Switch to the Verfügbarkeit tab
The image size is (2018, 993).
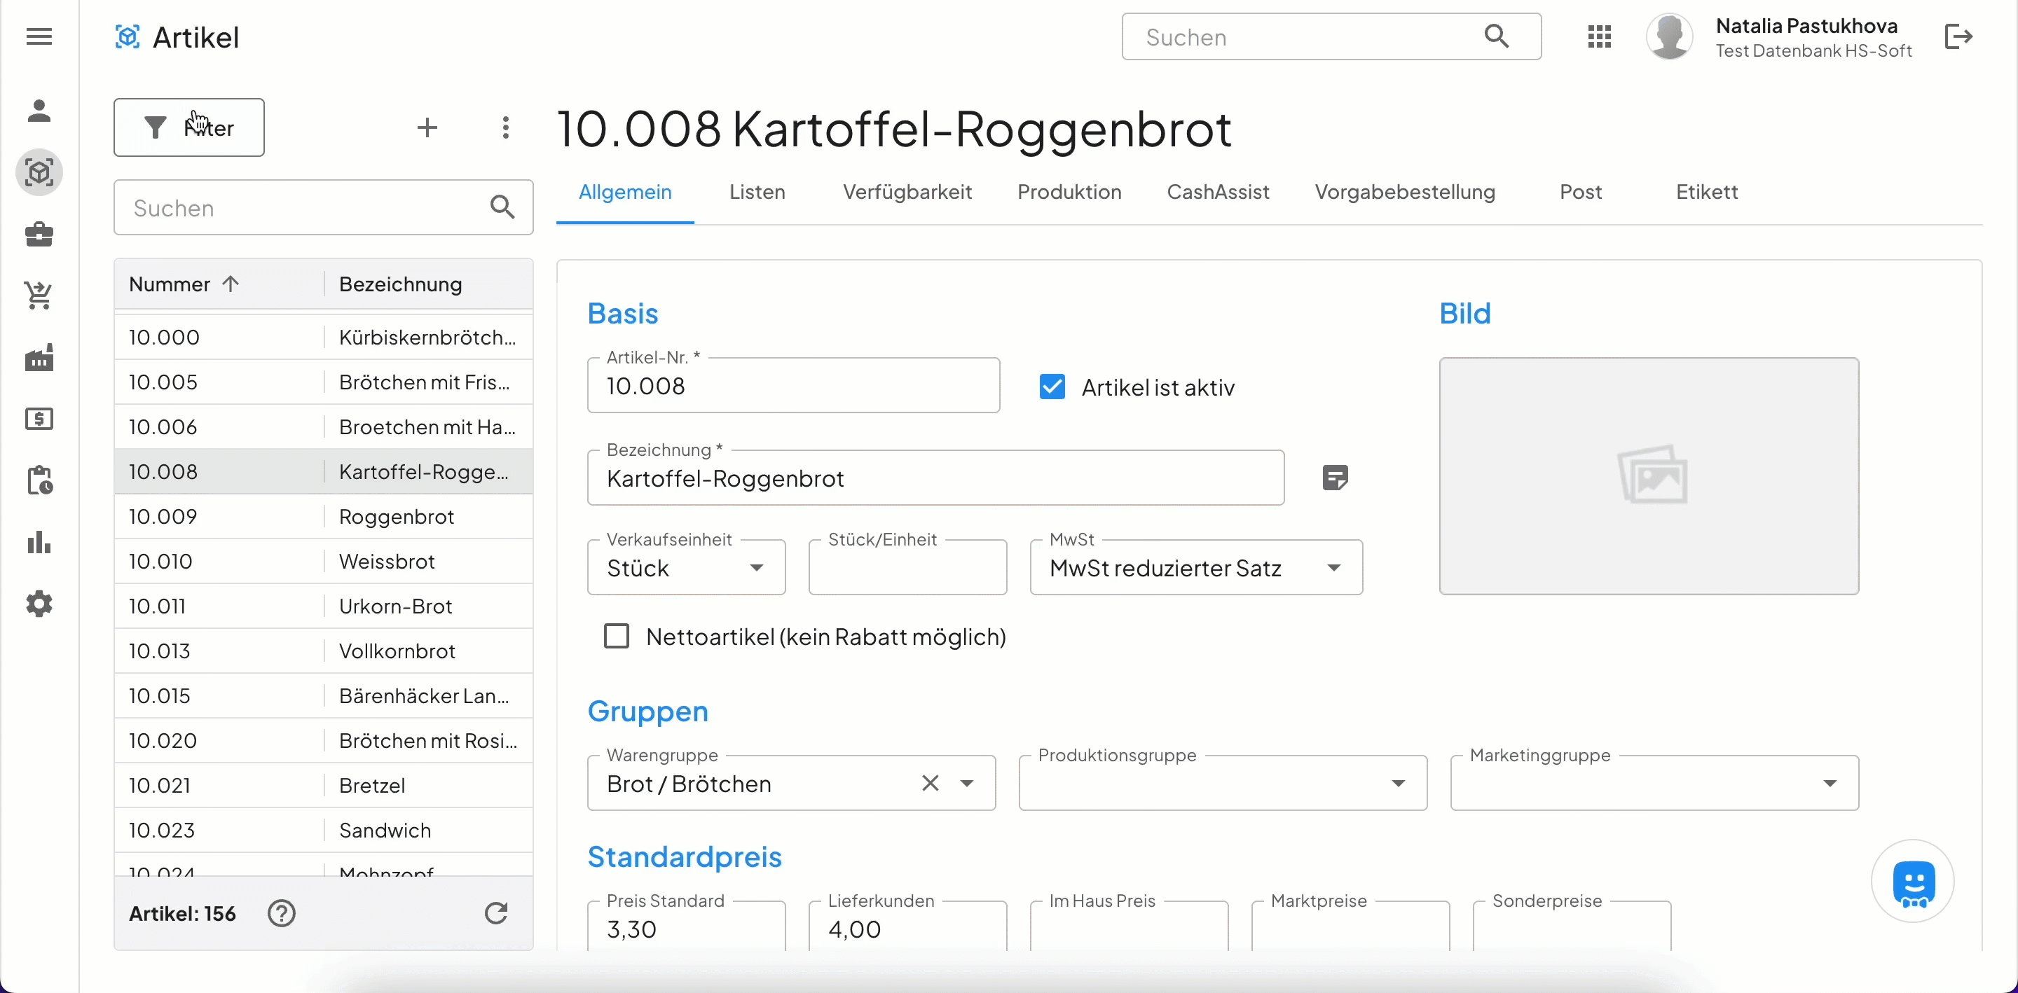907,192
